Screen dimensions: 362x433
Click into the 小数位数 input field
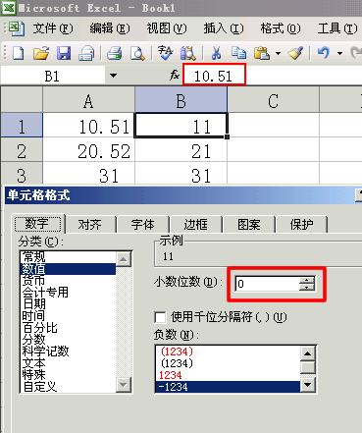click(267, 284)
